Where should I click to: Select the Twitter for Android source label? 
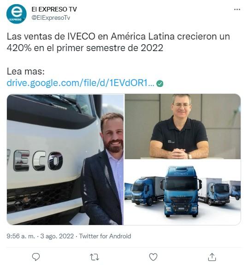(105, 236)
